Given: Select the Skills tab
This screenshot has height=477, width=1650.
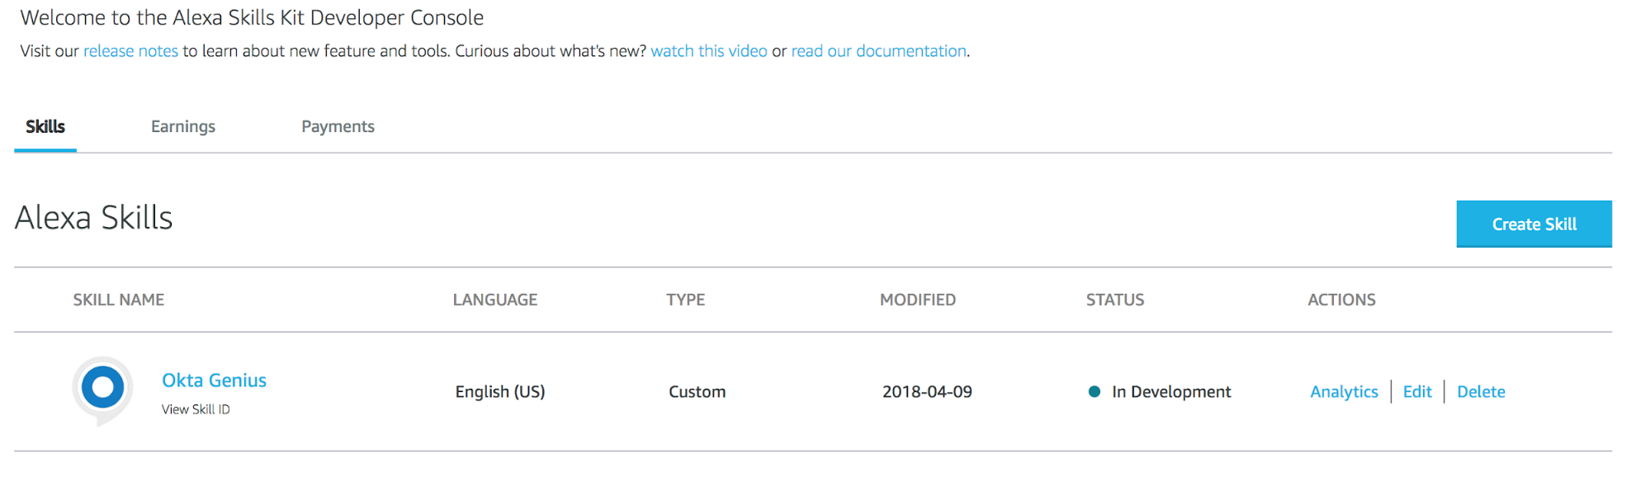Looking at the screenshot, I should coord(45,126).
